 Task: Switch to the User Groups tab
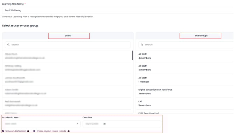200,36
